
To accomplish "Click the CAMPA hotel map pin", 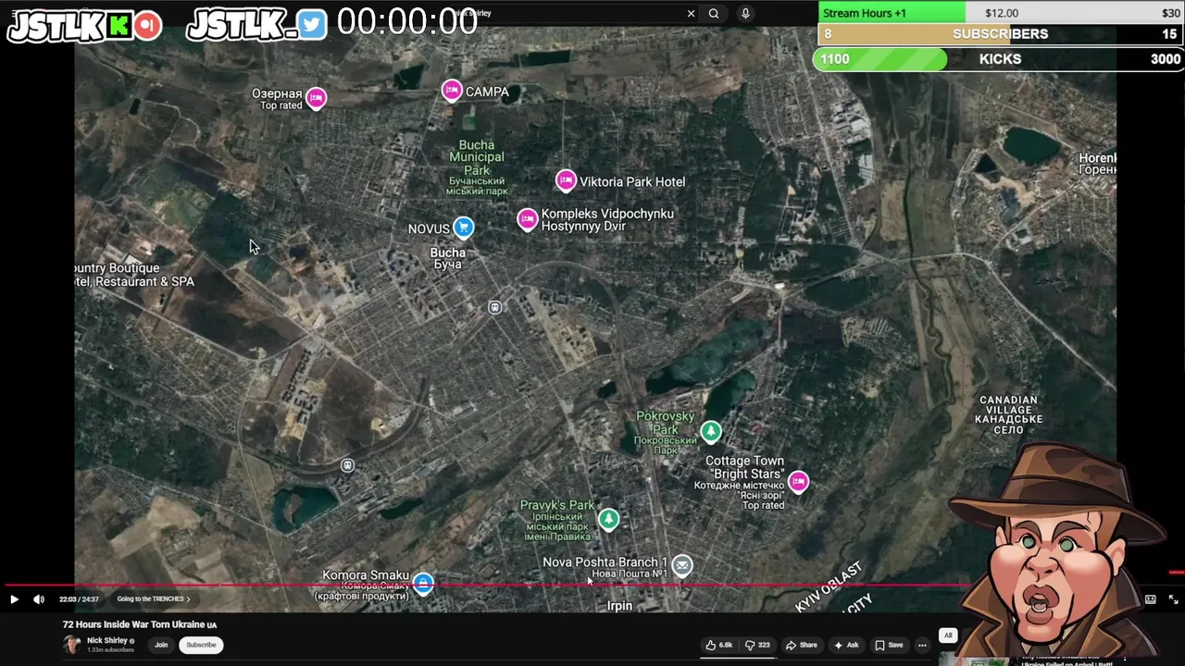I will pos(452,90).
